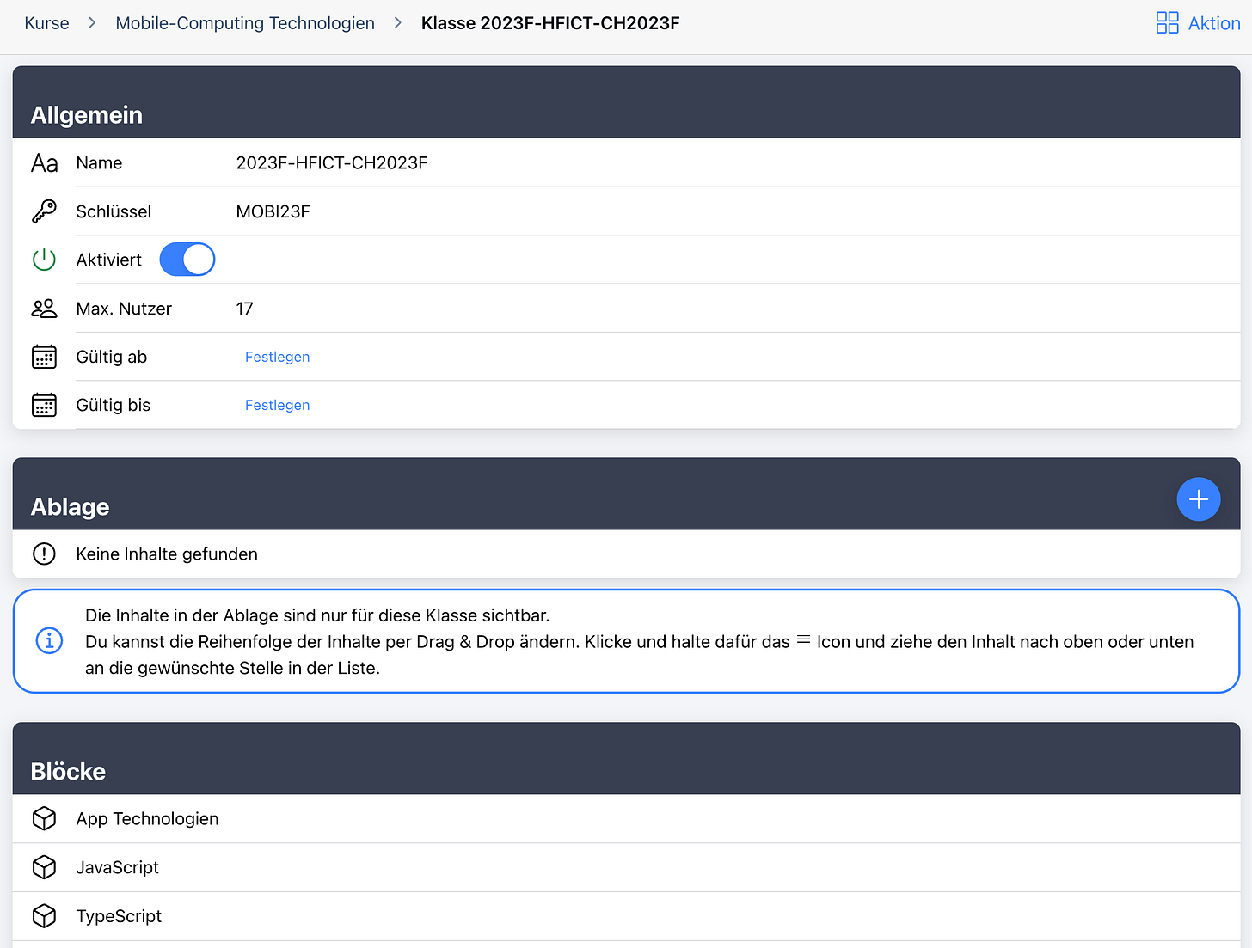The image size is (1252, 948).
Task: Open the Aktion menu label
Action: click(x=1214, y=23)
